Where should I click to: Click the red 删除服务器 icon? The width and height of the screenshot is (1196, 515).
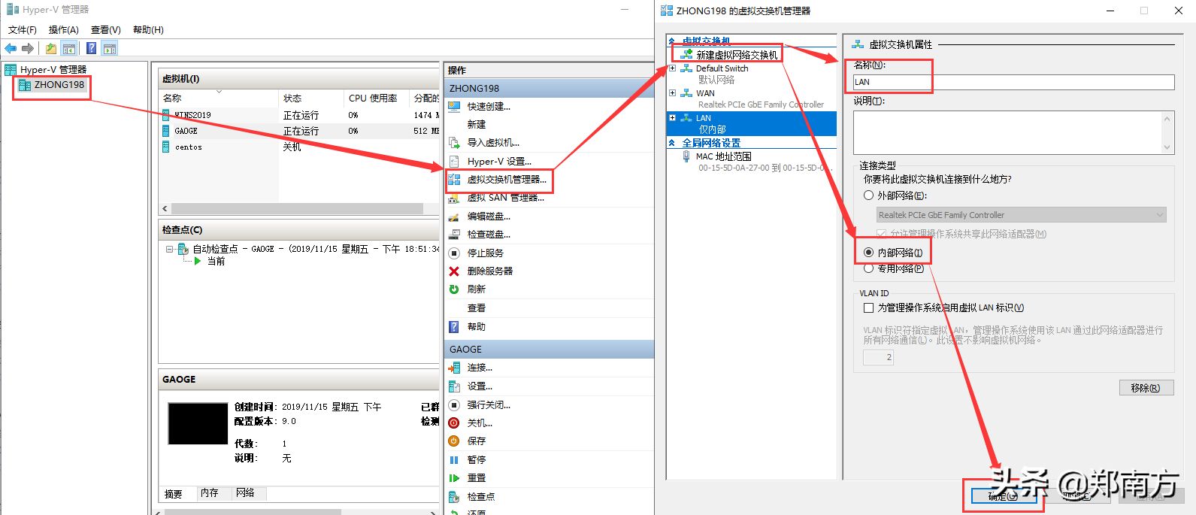click(x=454, y=271)
